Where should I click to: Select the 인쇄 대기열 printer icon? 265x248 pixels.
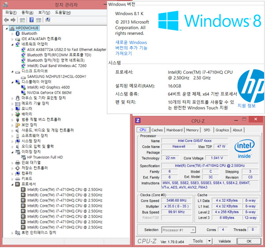[x=18, y=163]
